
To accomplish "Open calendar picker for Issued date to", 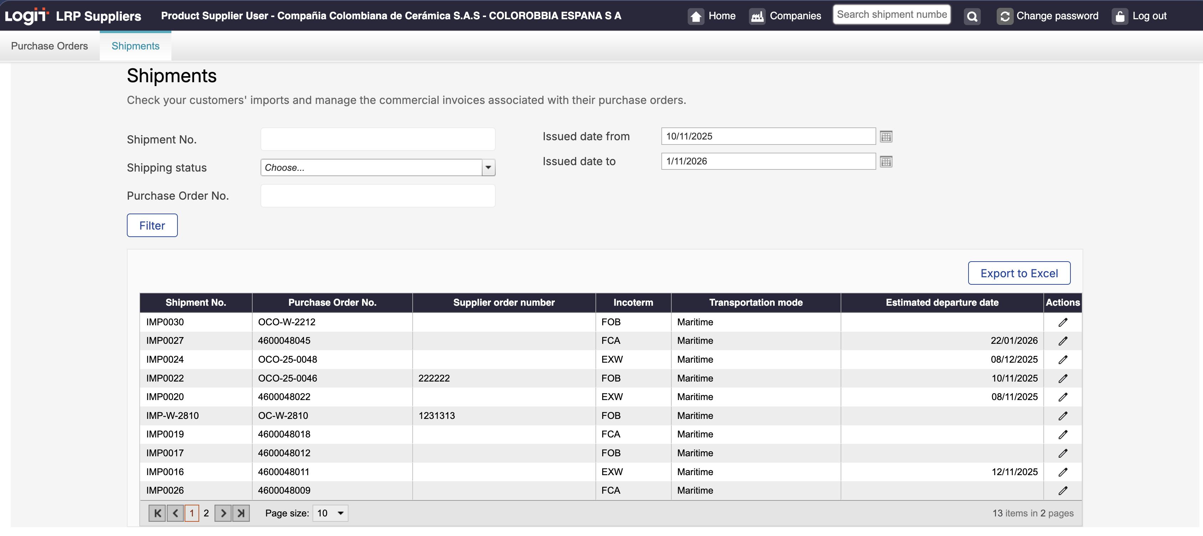I will tap(886, 162).
